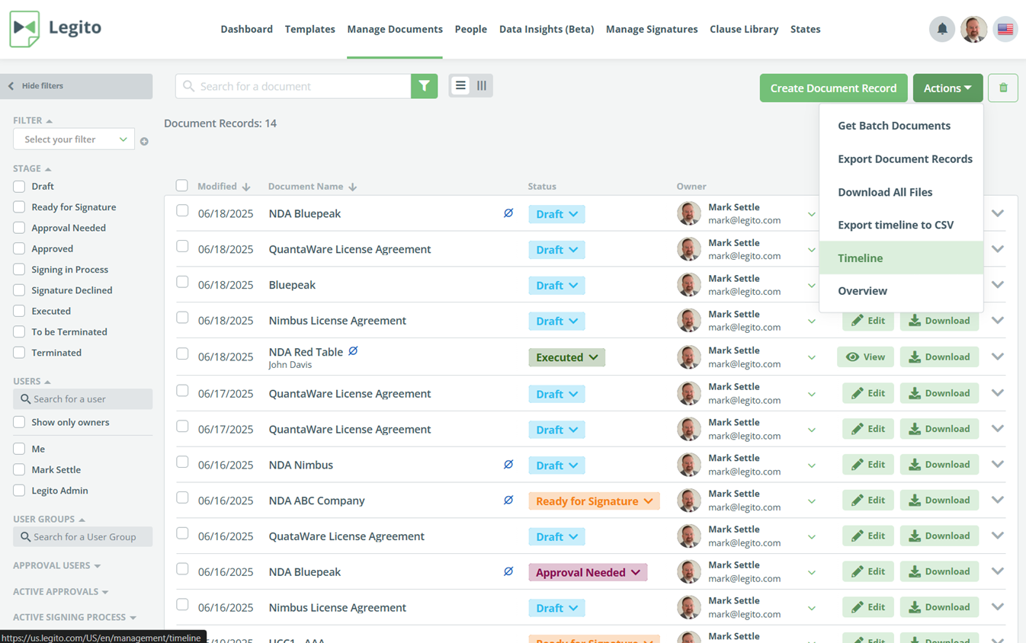
Task: Click the Search for a document field
Action: (x=293, y=86)
